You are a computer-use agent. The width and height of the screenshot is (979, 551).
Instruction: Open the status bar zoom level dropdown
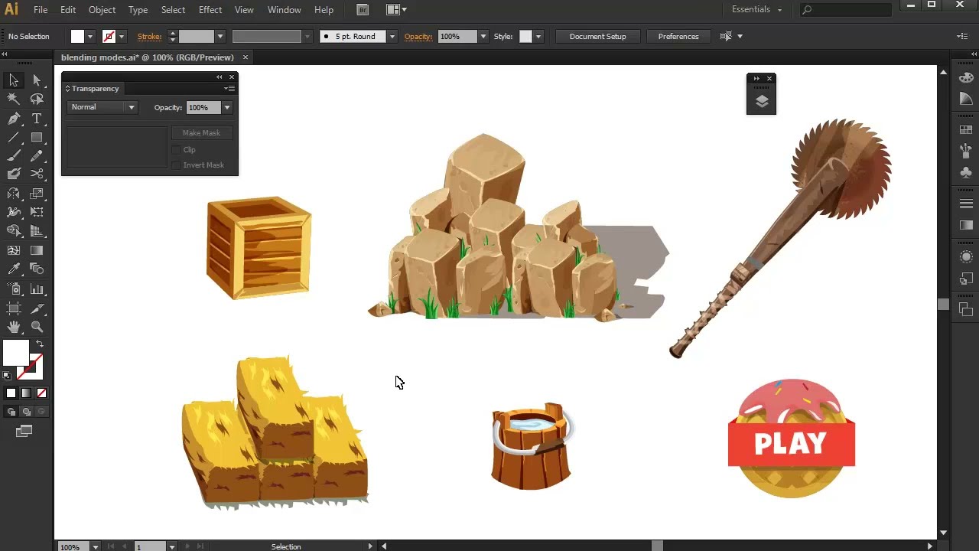pos(95,546)
